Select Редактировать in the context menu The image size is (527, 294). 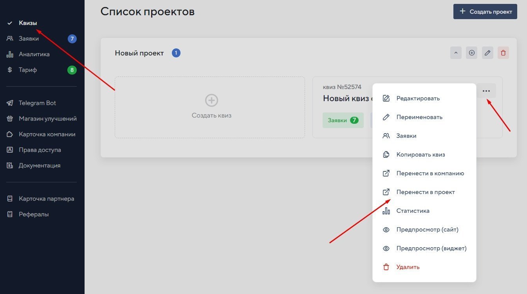click(418, 98)
